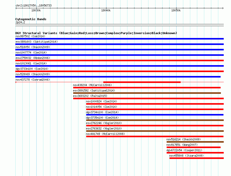Click the esv3891603 (Suktitipat2014) label
The width and height of the screenshot is (231, 176).
pos(37,42)
